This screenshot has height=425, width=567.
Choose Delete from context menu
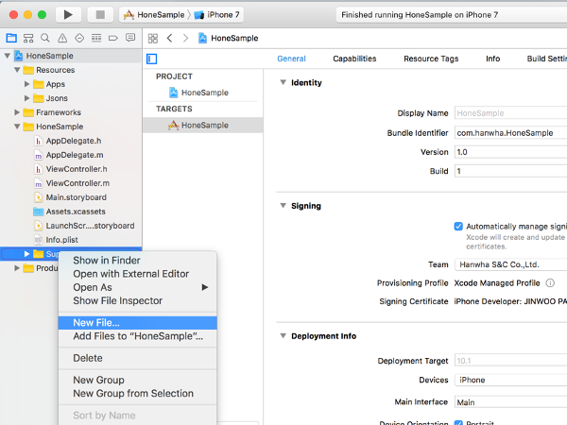coord(137,358)
